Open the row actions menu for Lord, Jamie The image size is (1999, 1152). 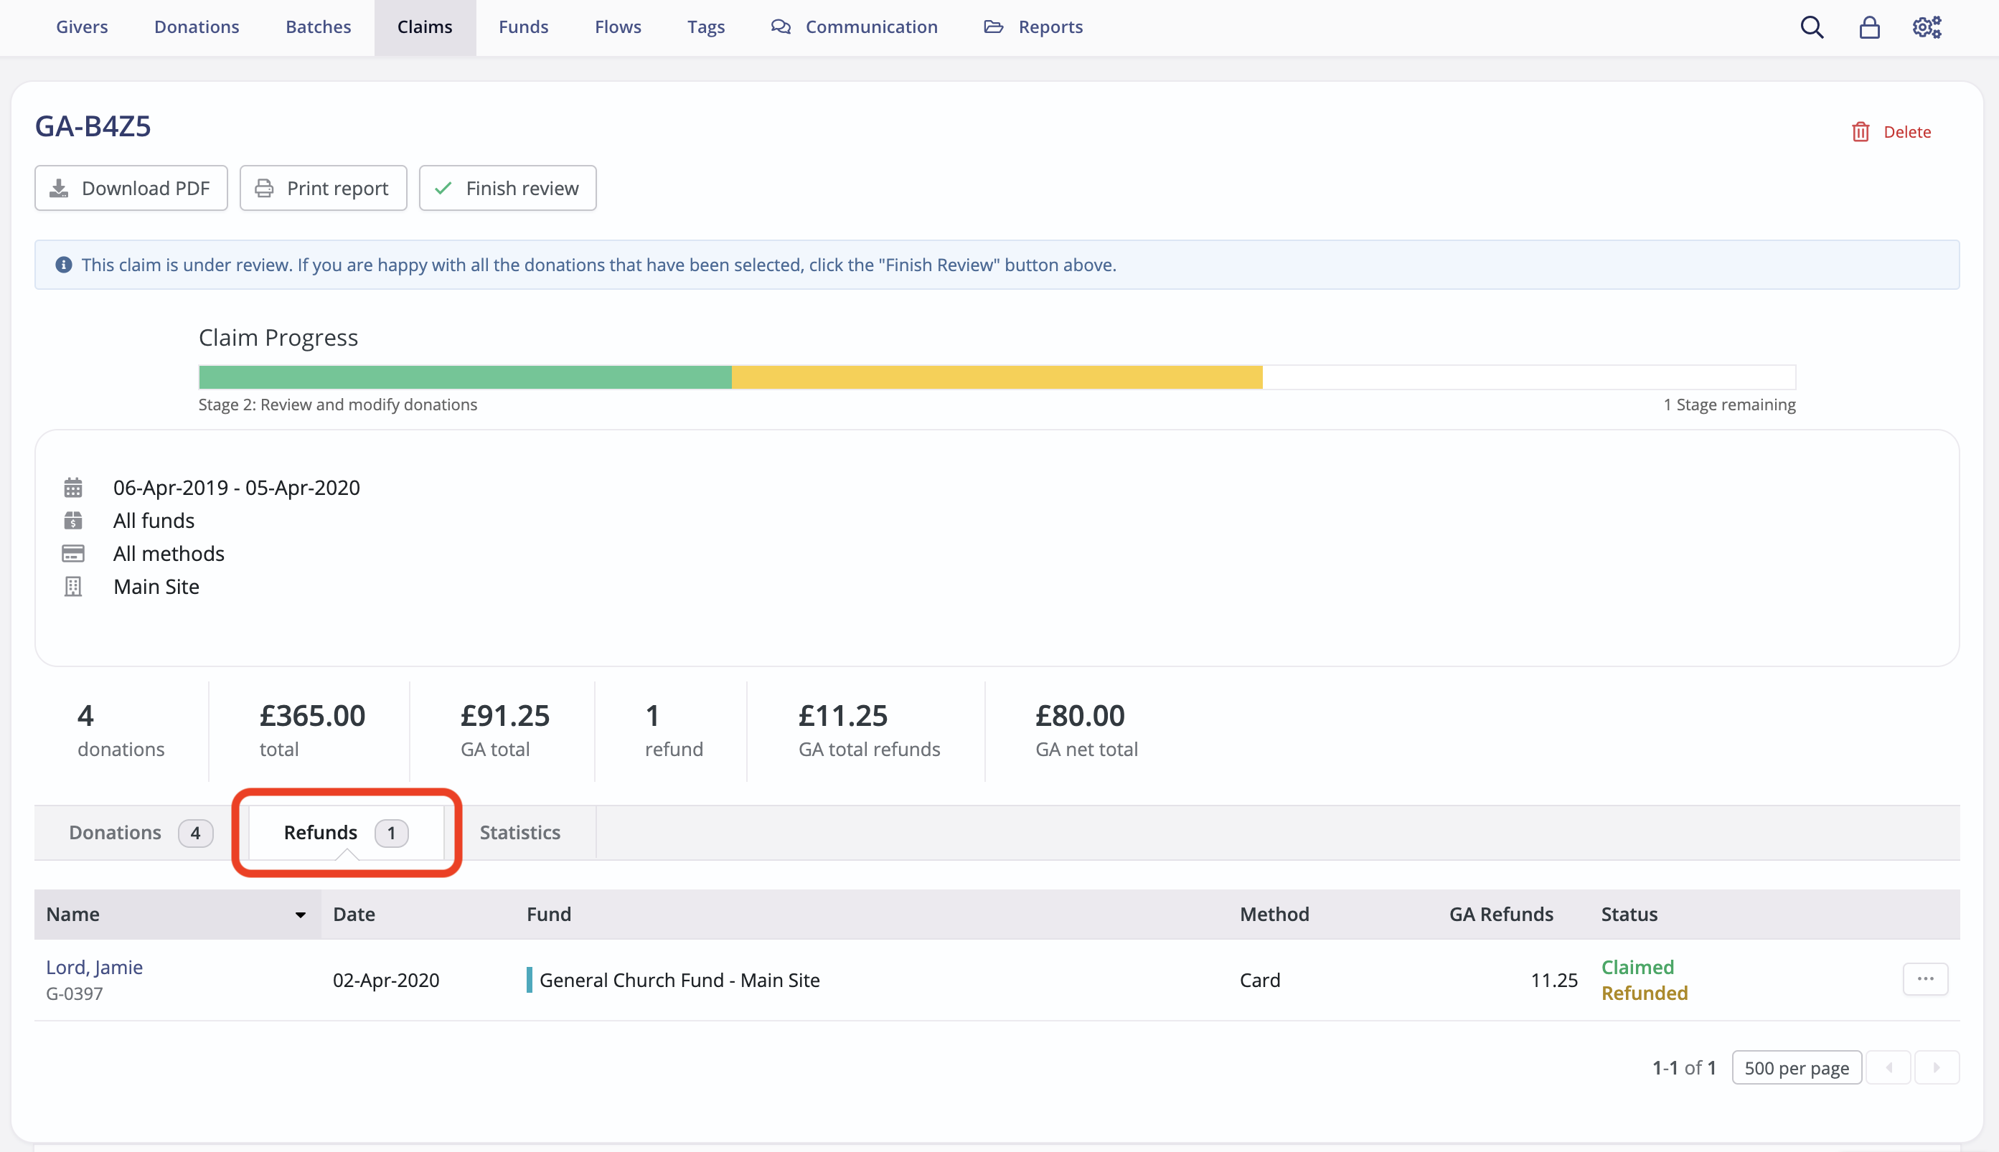pyautogui.click(x=1927, y=978)
